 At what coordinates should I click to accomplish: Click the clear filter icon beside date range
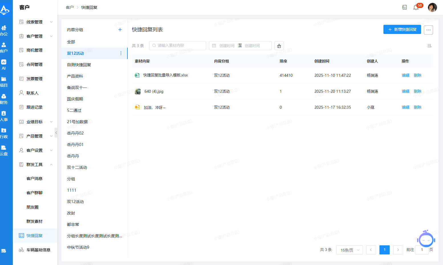[x=279, y=46]
